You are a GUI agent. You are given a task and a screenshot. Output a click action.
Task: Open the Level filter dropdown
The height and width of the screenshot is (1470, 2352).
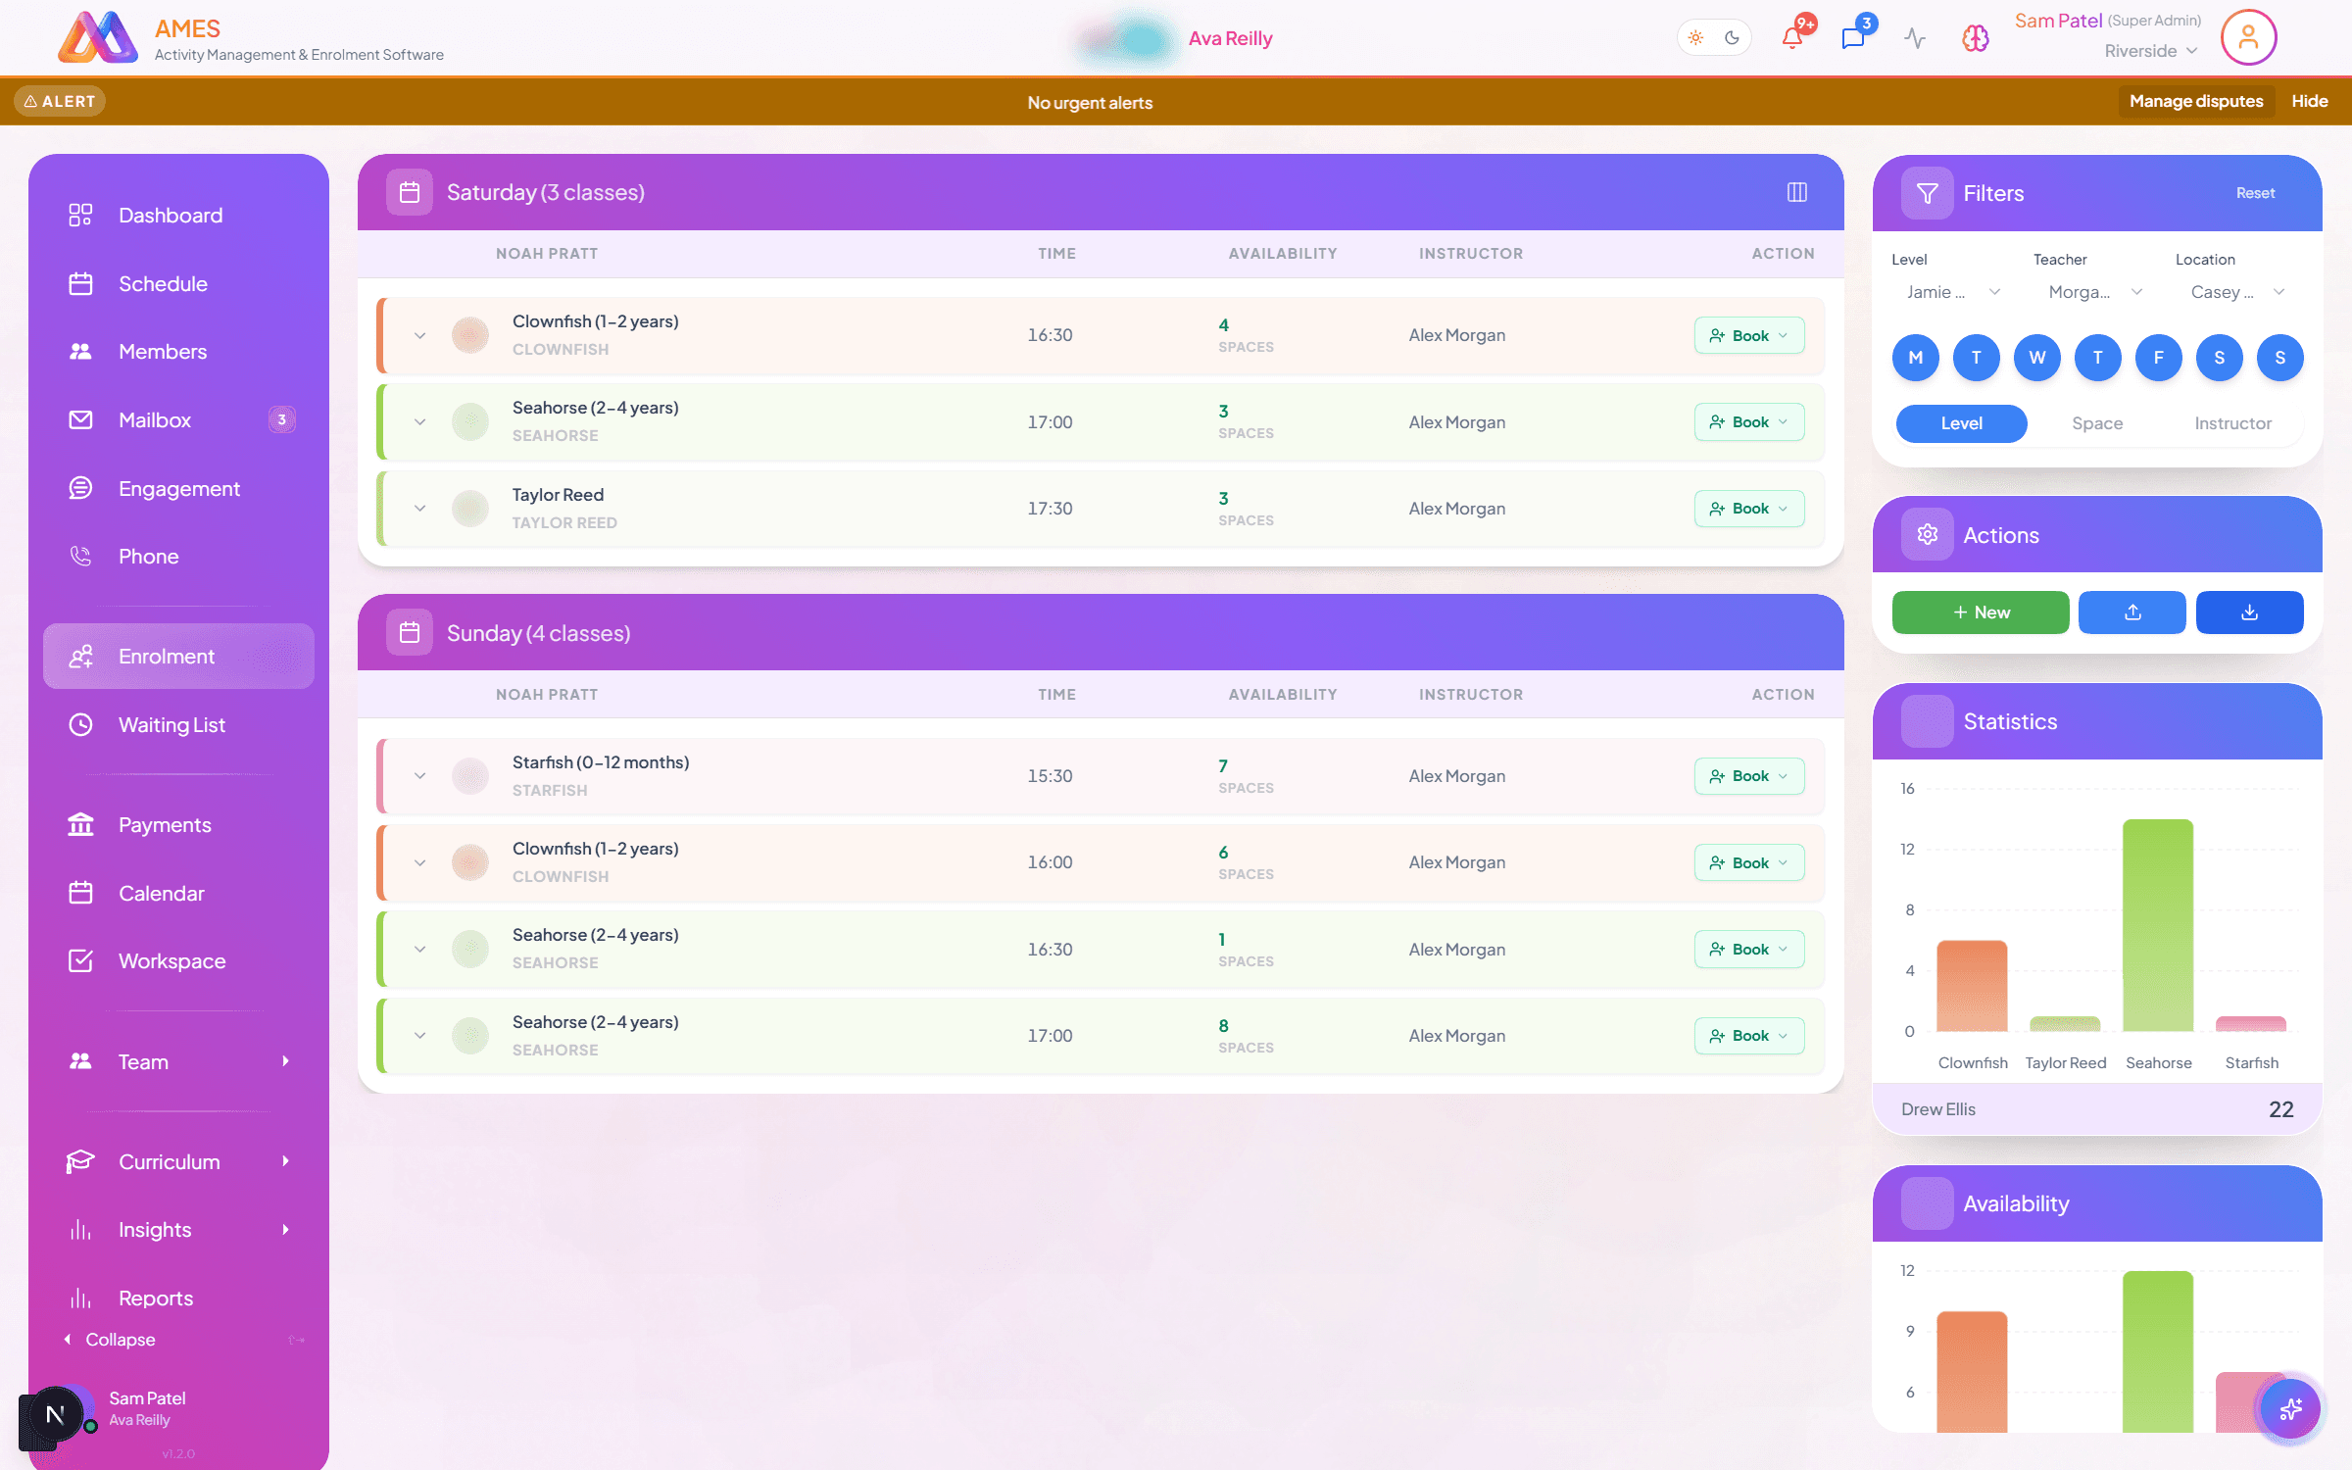1952,292
